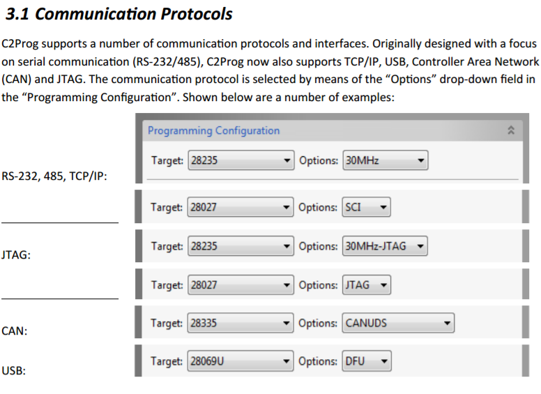Open the Options dropdown showing 30MHz
Viewport: 541px width, 394px height.
click(384, 160)
